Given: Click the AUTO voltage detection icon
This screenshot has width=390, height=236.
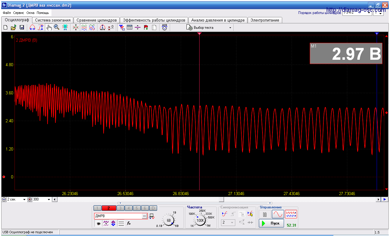Looking at the screenshot, I should coord(164,28).
